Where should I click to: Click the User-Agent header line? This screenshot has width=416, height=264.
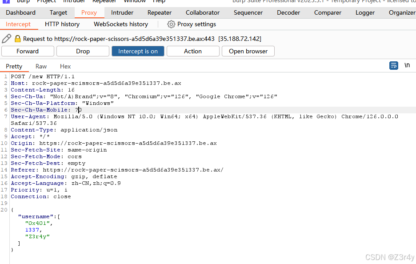tap(204, 120)
